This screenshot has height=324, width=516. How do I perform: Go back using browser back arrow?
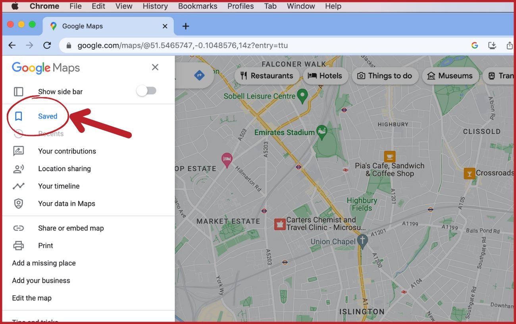tap(12, 45)
